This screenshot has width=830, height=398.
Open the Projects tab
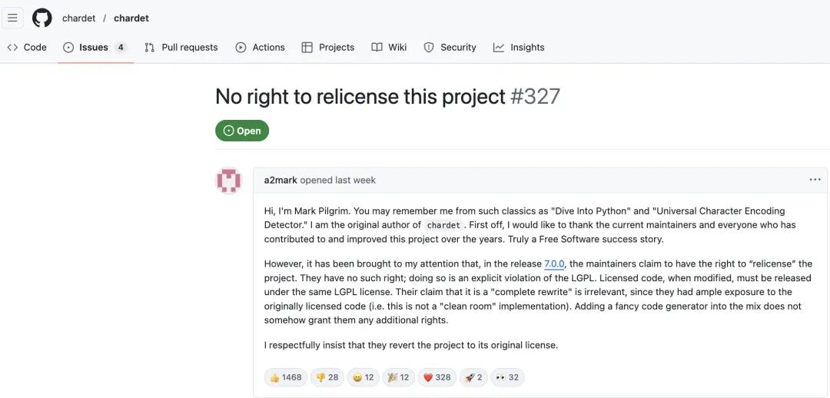[x=328, y=47]
